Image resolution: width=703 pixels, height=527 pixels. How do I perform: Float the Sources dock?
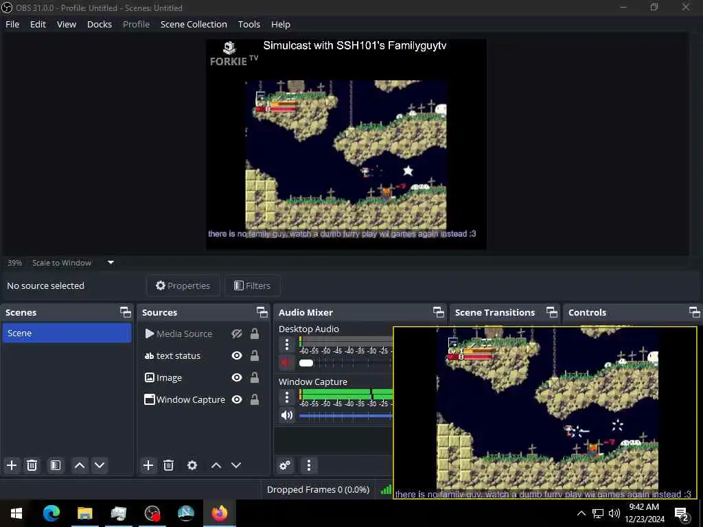[x=262, y=312]
